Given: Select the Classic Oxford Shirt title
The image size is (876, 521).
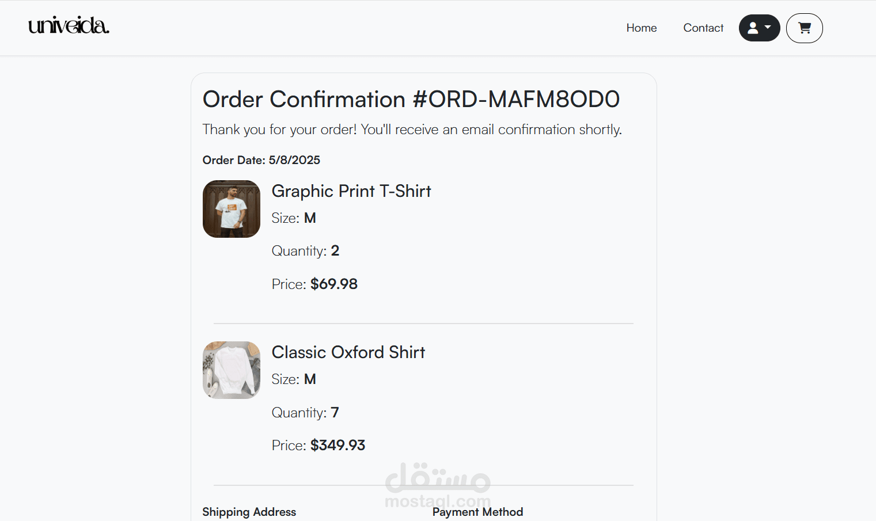Looking at the screenshot, I should pos(348,352).
